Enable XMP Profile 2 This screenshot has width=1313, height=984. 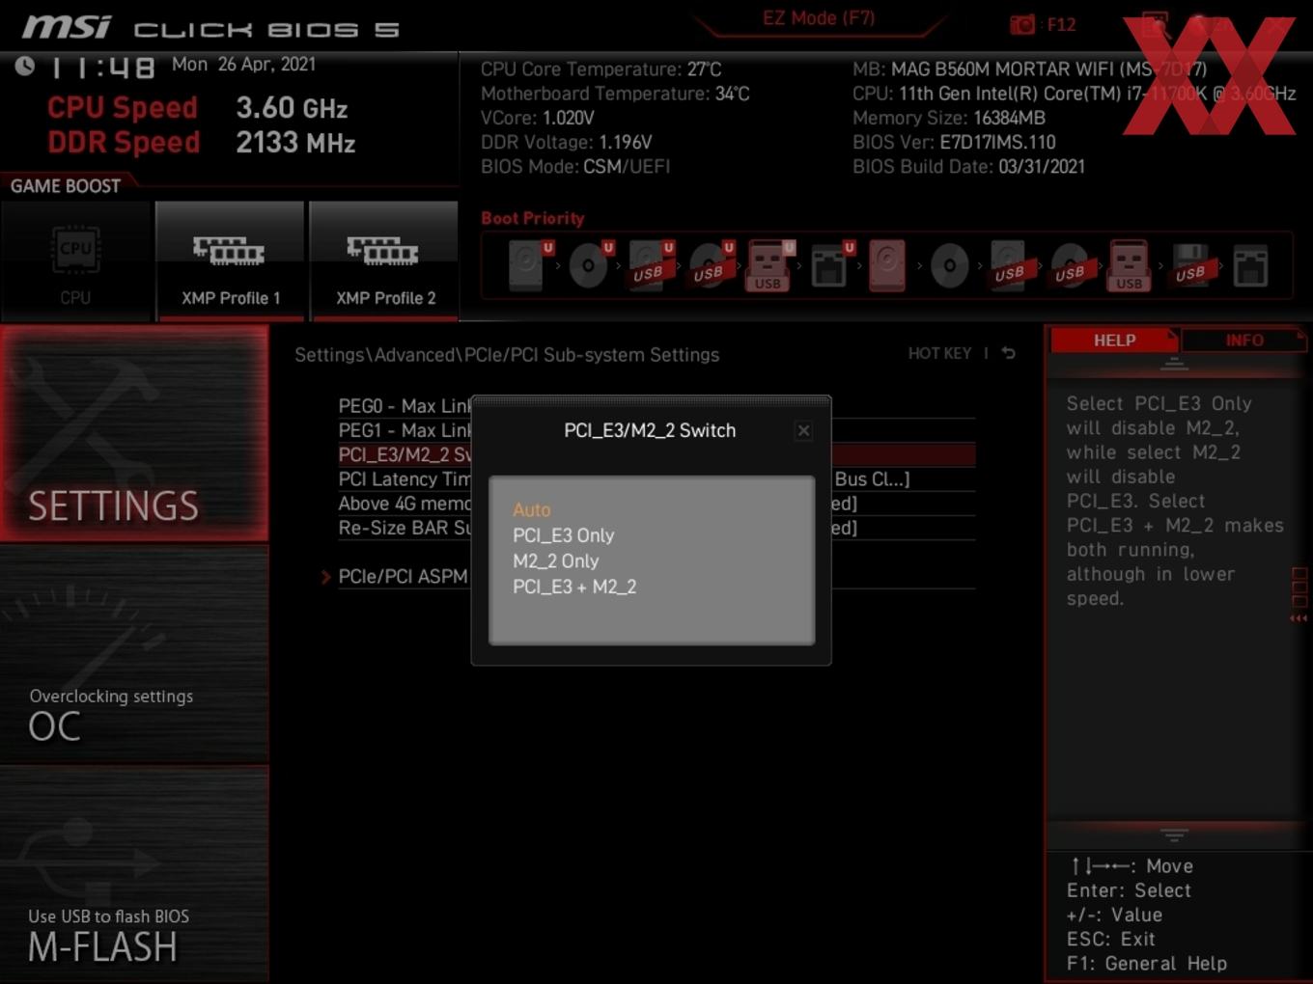(x=384, y=260)
